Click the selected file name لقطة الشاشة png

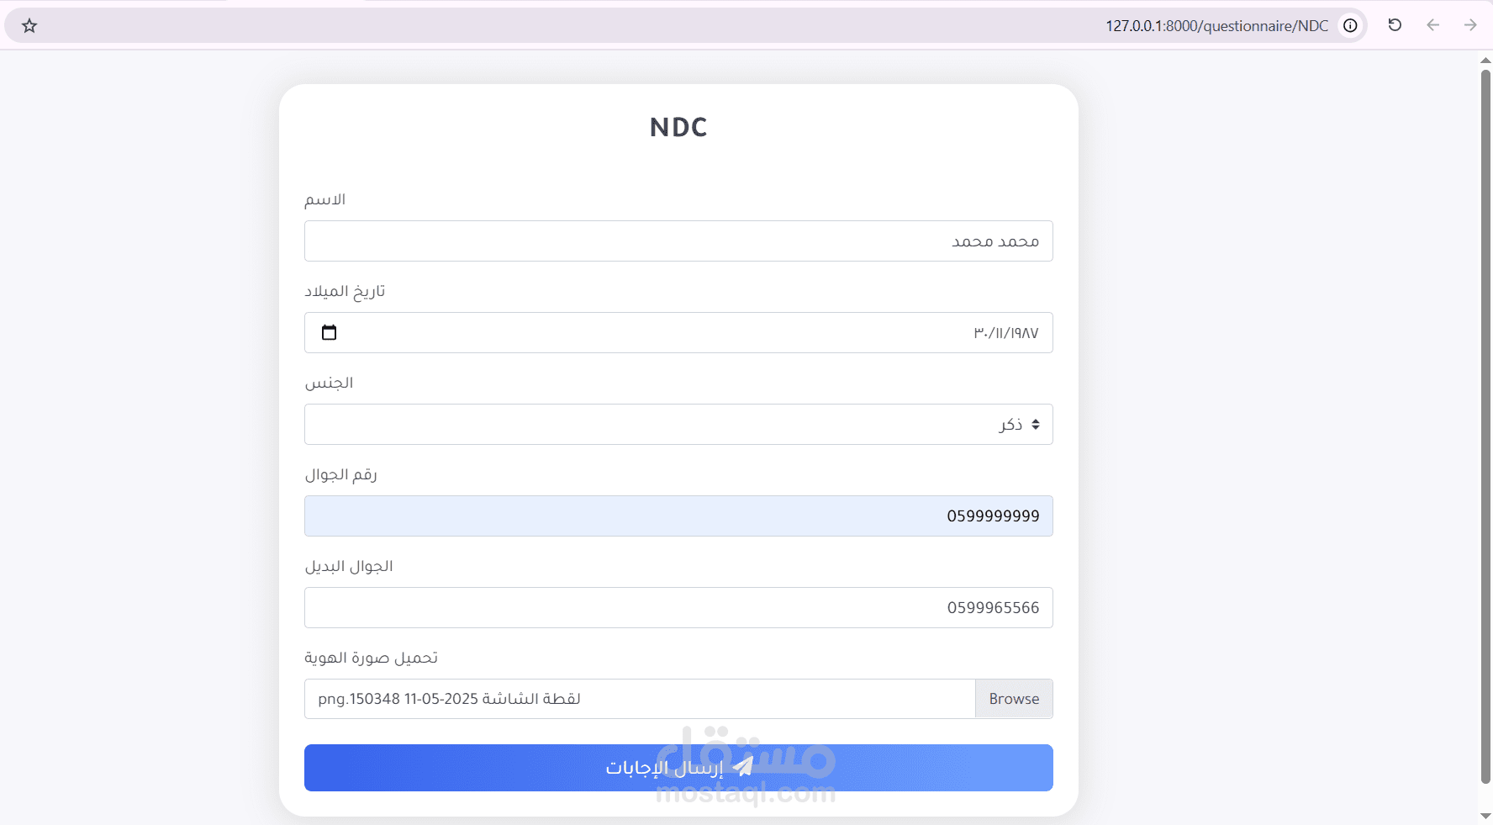[449, 699]
